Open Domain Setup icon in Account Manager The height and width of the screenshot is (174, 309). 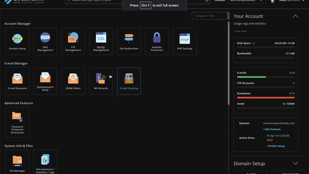point(17,41)
